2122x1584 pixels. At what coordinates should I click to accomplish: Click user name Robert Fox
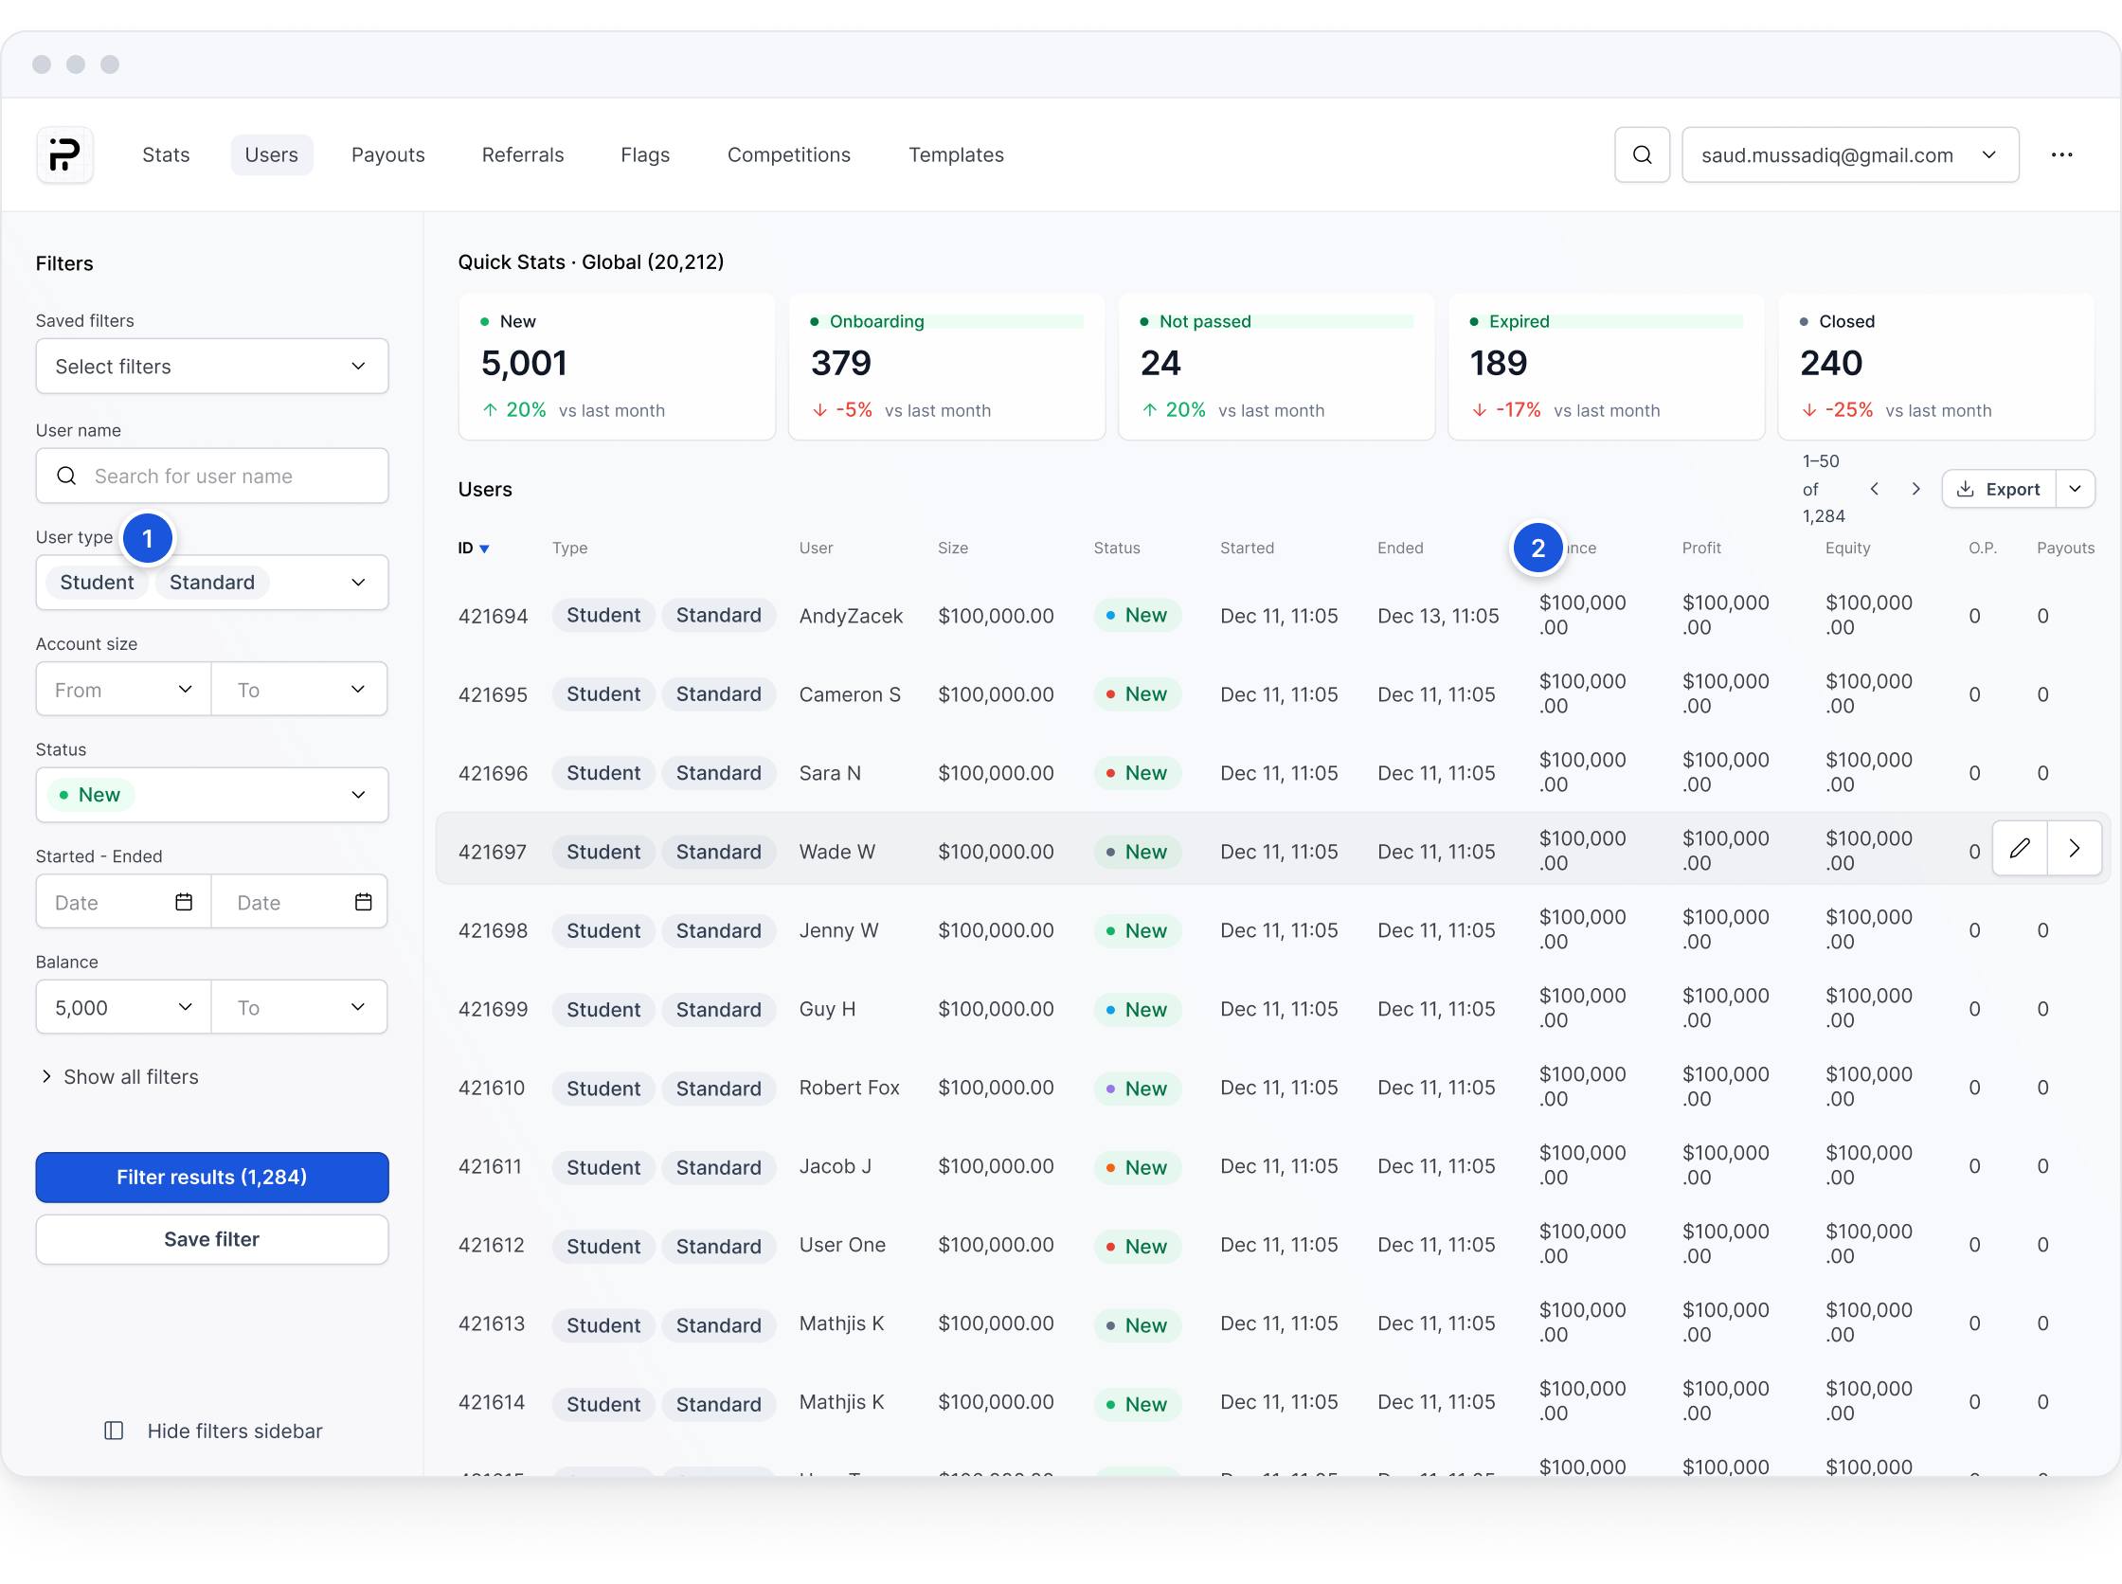click(849, 1088)
